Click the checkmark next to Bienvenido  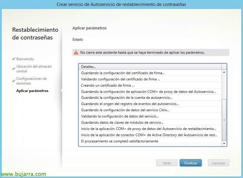click(x=14, y=59)
